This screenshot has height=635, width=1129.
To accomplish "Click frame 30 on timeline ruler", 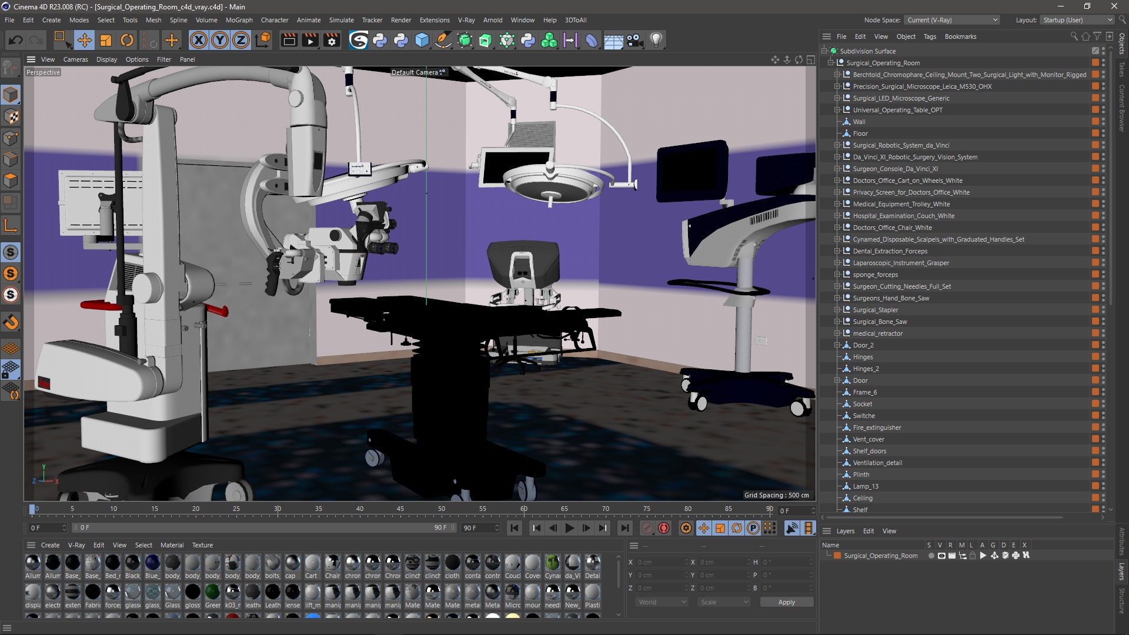I will pos(278,509).
